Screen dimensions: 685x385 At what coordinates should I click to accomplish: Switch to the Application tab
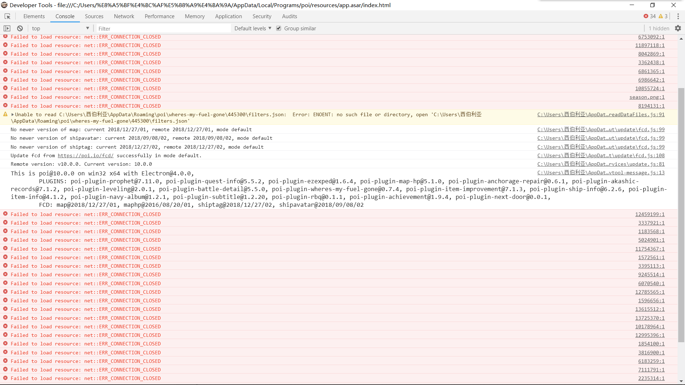[x=228, y=16]
